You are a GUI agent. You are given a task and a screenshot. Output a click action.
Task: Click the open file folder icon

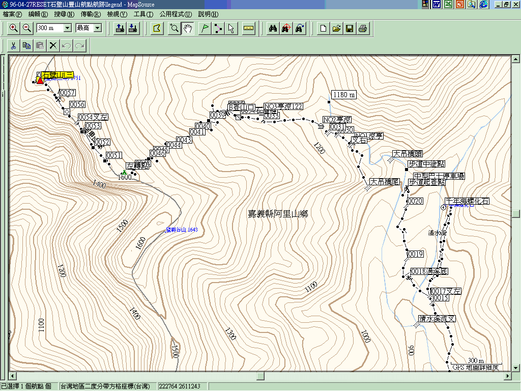click(x=336, y=29)
